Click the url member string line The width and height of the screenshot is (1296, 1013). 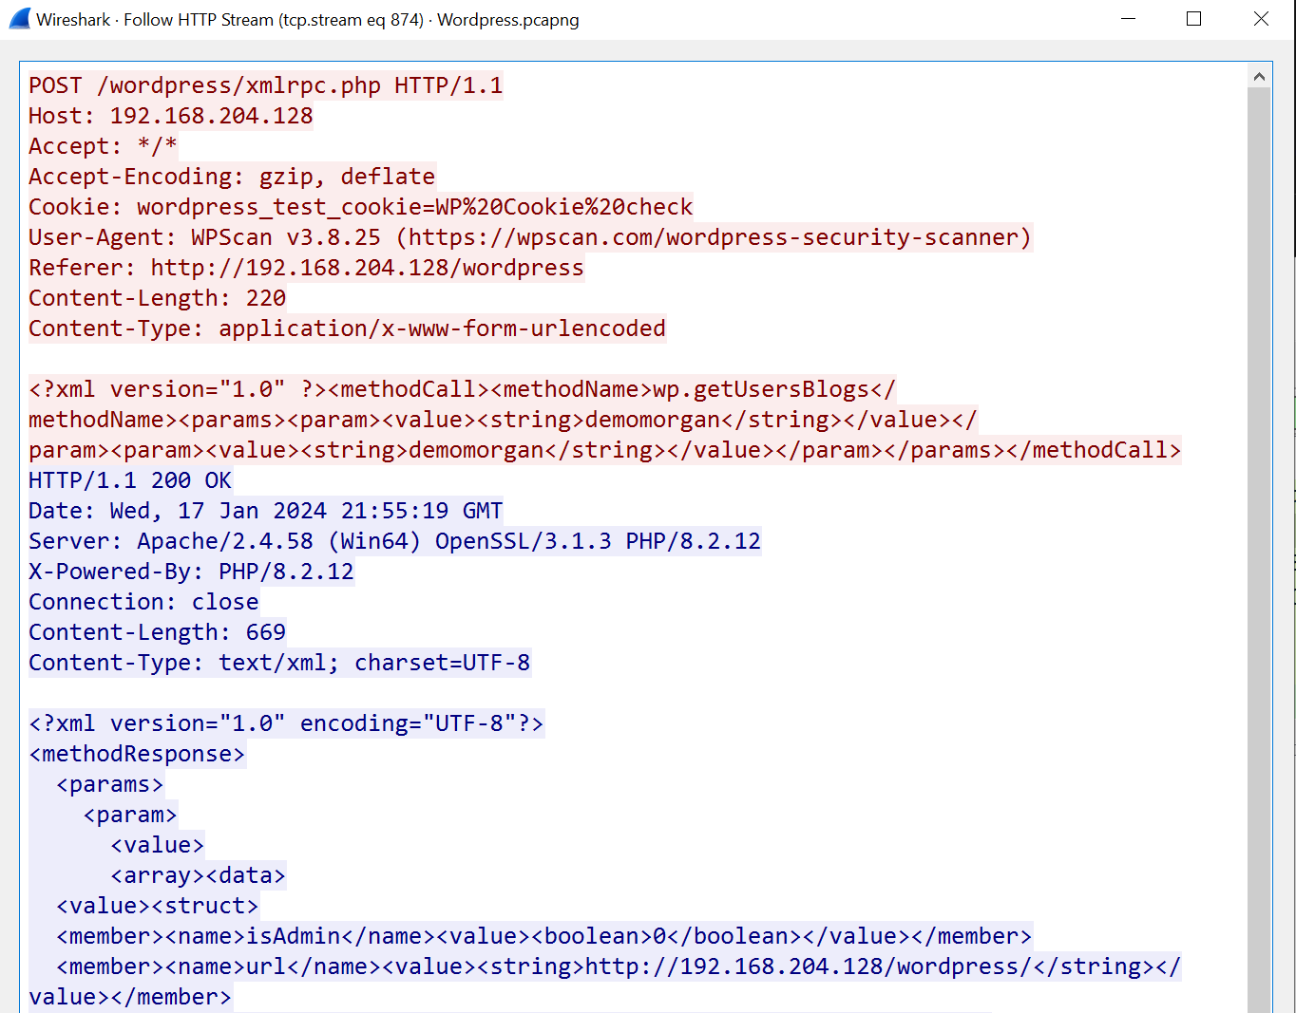[604, 982]
